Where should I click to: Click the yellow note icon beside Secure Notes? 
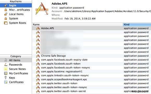pyautogui.click(x=6, y=69)
